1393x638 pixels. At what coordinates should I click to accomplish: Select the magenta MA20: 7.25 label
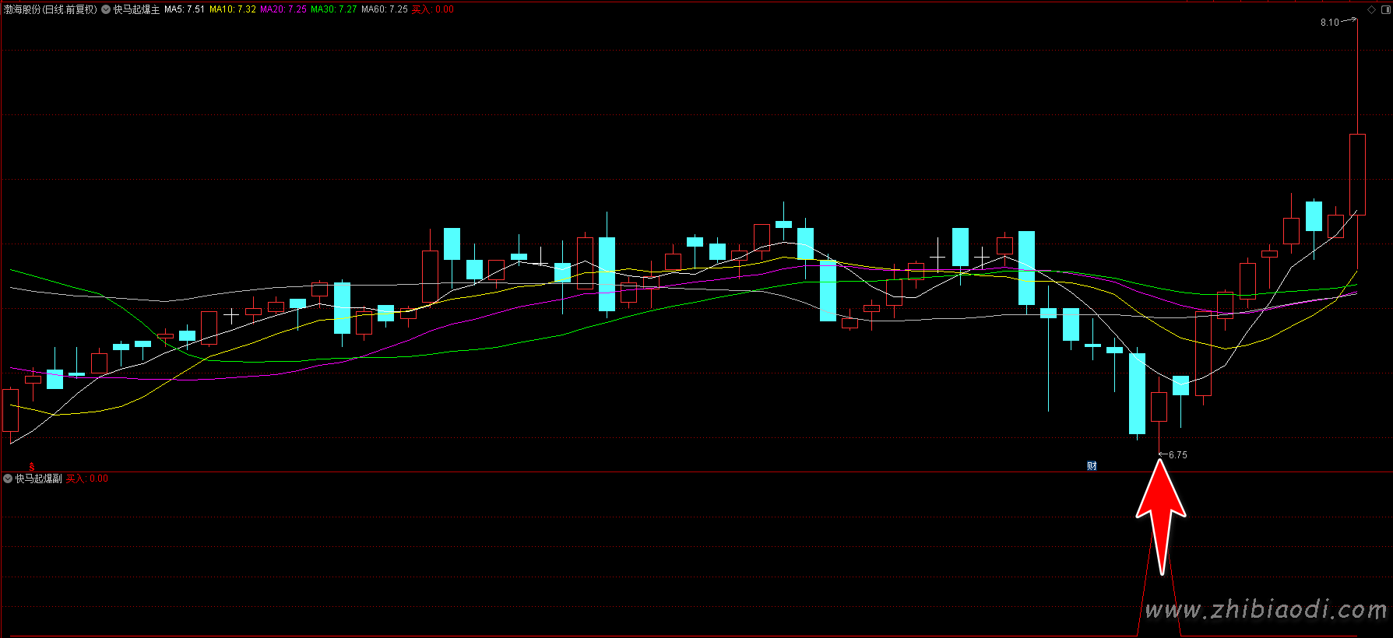(x=283, y=10)
